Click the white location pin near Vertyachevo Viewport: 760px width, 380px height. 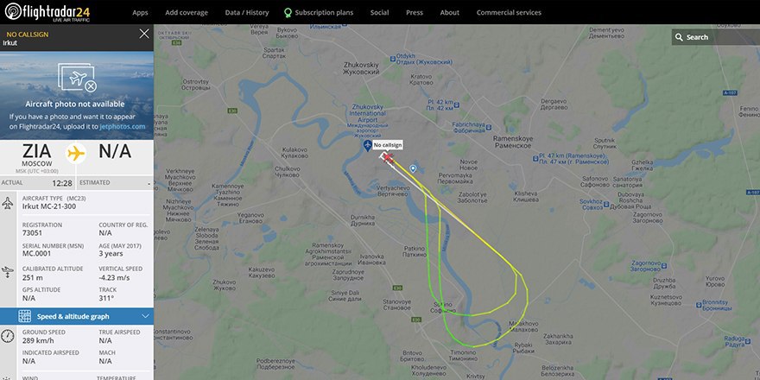[x=413, y=168]
